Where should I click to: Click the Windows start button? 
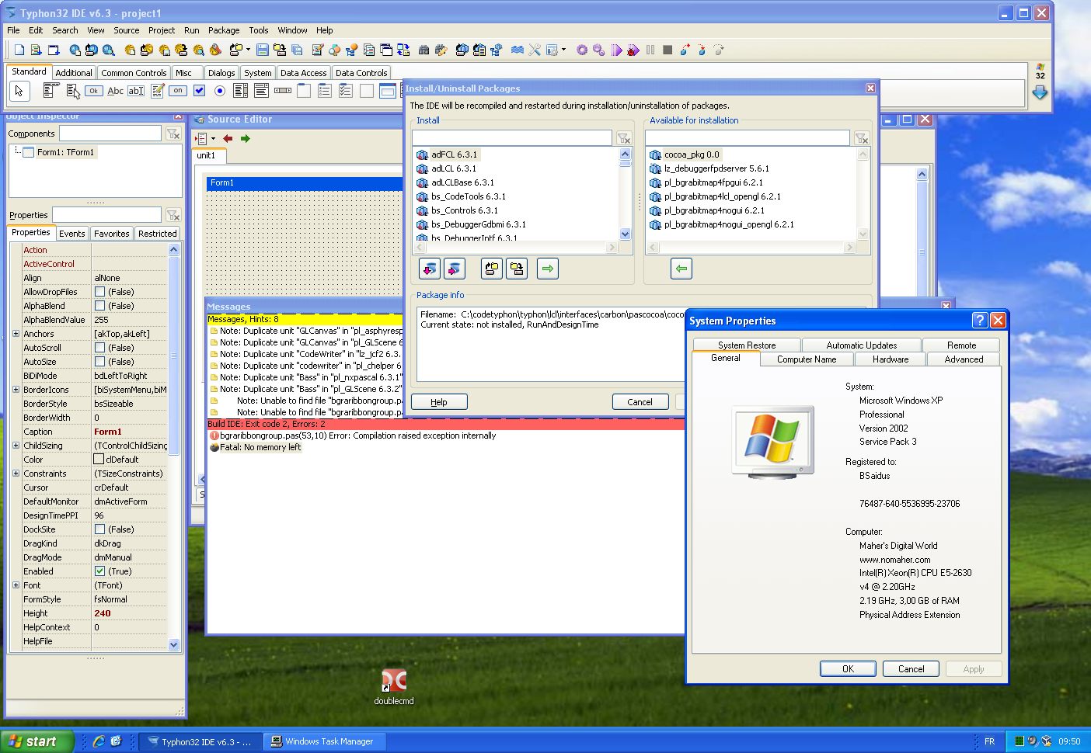click(37, 741)
